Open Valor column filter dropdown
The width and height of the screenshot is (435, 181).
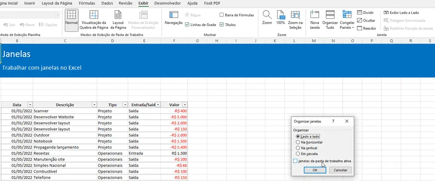tap(185, 105)
